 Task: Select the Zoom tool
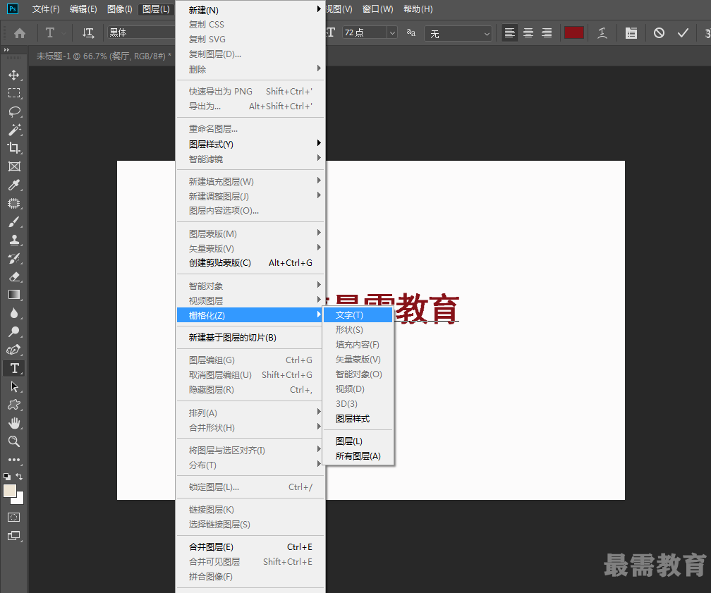(14, 441)
